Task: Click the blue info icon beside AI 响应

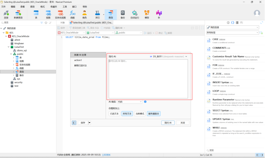Action: point(145,102)
